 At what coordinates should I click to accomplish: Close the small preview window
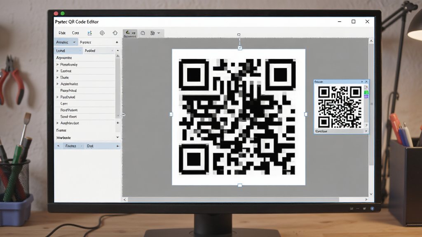(366, 82)
